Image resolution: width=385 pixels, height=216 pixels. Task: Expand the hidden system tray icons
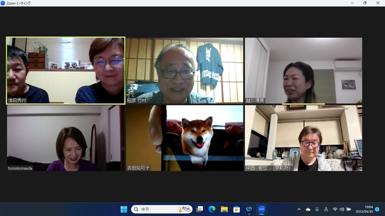pos(299,209)
